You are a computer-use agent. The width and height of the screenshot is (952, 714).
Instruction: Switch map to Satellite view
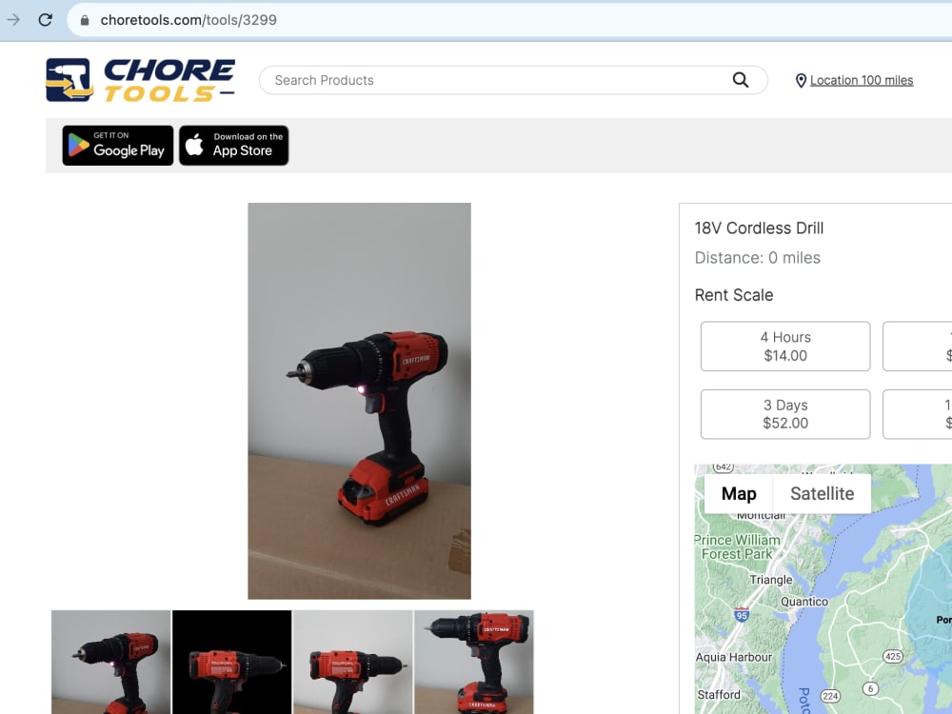(x=823, y=493)
